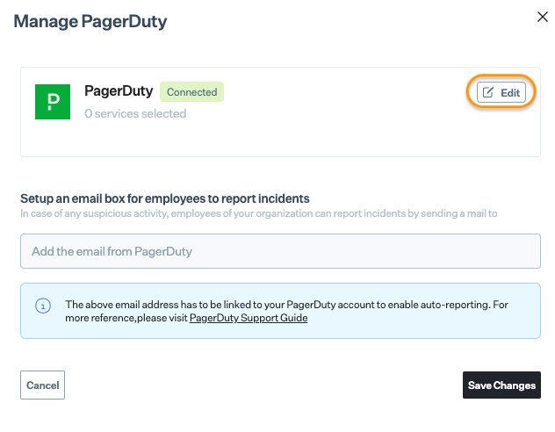Screen dimensions: 555x432
Task: Click the 'Setup an email box' heading
Action: click(165, 198)
